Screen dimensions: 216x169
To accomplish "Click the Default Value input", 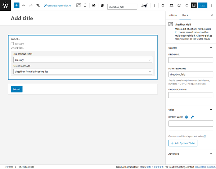I will coord(191,124).
